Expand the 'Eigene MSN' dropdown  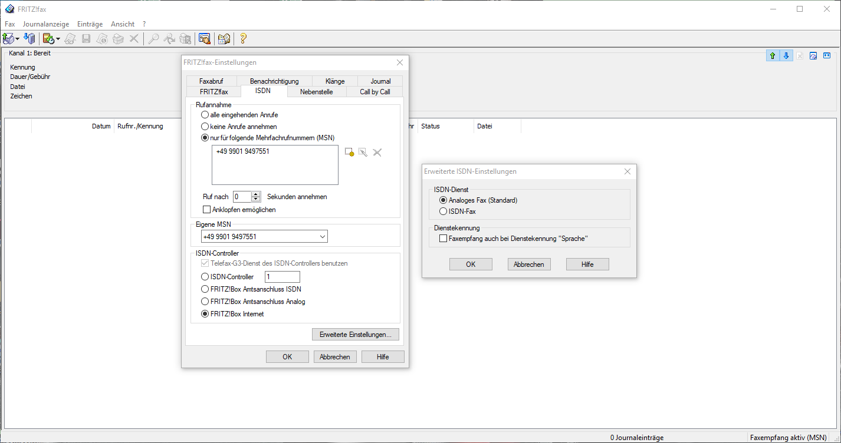click(322, 237)
